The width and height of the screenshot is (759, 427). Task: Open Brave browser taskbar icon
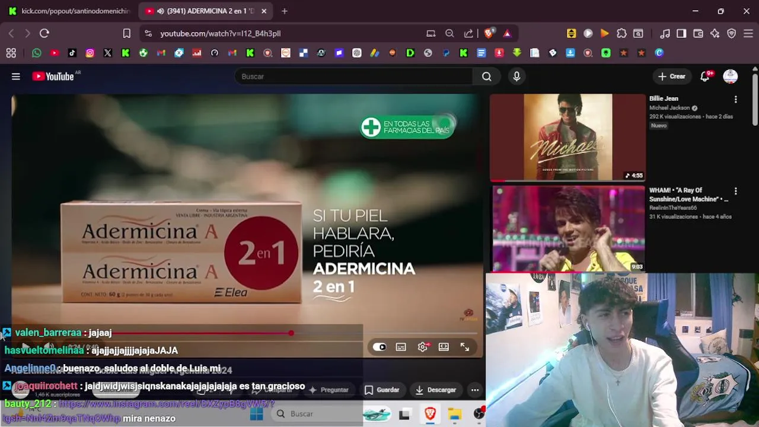click(x=430, y=414)
